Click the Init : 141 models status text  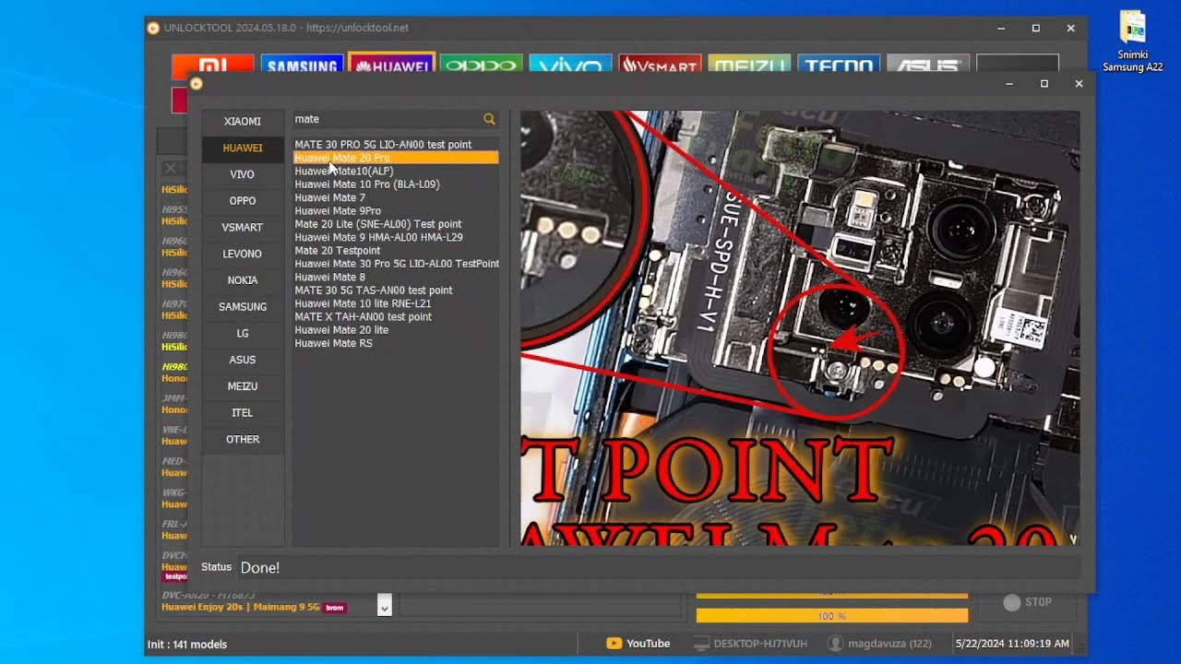pos(187,645)
